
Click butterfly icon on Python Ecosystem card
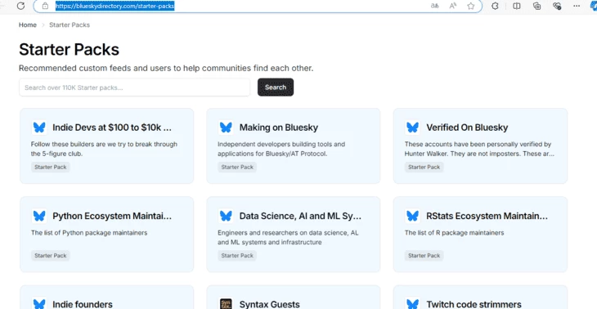[38, 216]
